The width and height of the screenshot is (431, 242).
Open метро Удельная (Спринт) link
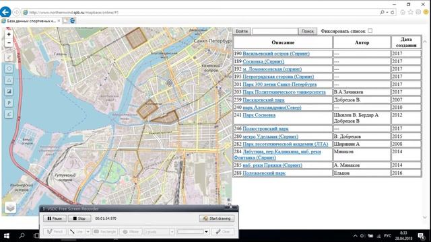click(271, 136)
